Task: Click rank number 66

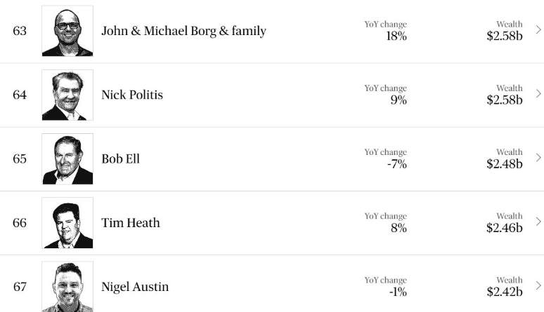Action: [20, 223]
